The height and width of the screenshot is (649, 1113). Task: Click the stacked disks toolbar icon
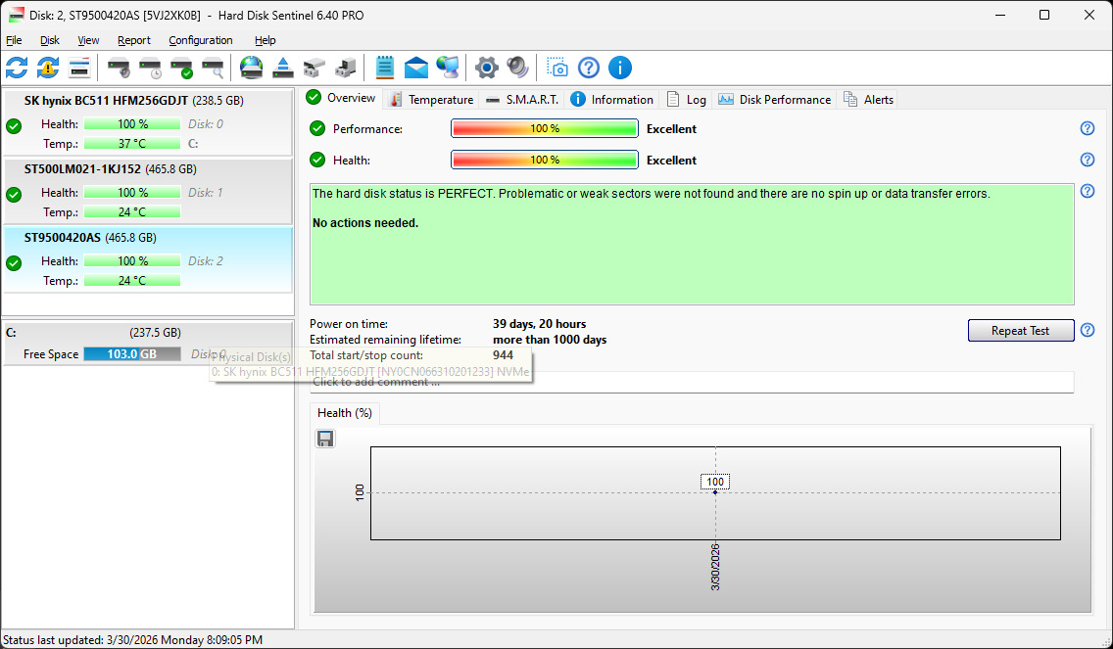314,69
